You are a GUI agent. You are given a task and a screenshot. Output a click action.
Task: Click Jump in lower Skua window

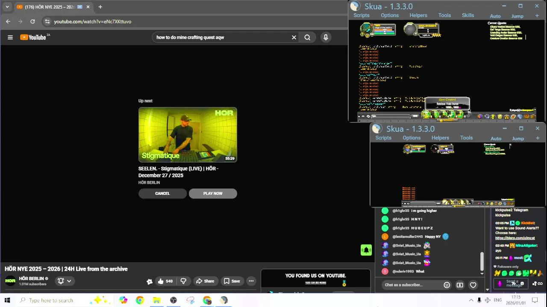[x=518, y=139]
